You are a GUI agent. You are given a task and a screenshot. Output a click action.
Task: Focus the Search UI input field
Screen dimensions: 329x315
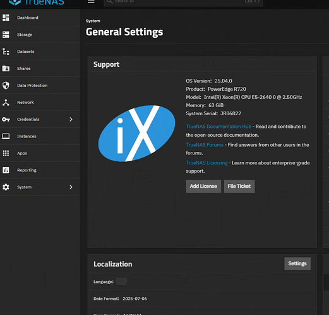coord(183,2)
